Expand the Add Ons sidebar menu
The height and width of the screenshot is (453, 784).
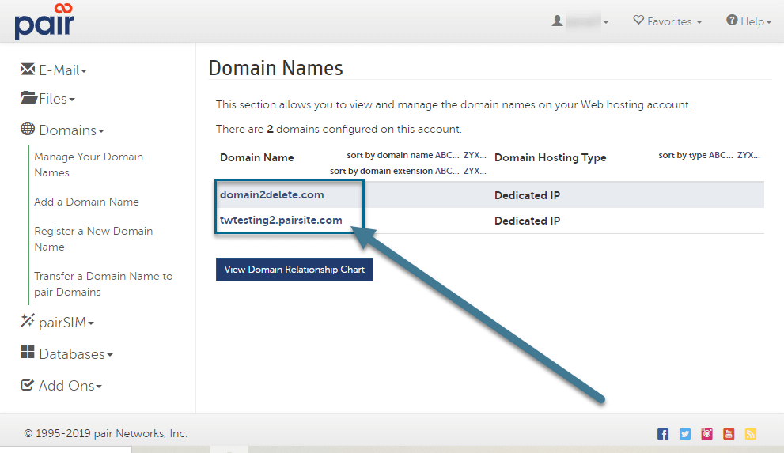click(x=61, y=386)
